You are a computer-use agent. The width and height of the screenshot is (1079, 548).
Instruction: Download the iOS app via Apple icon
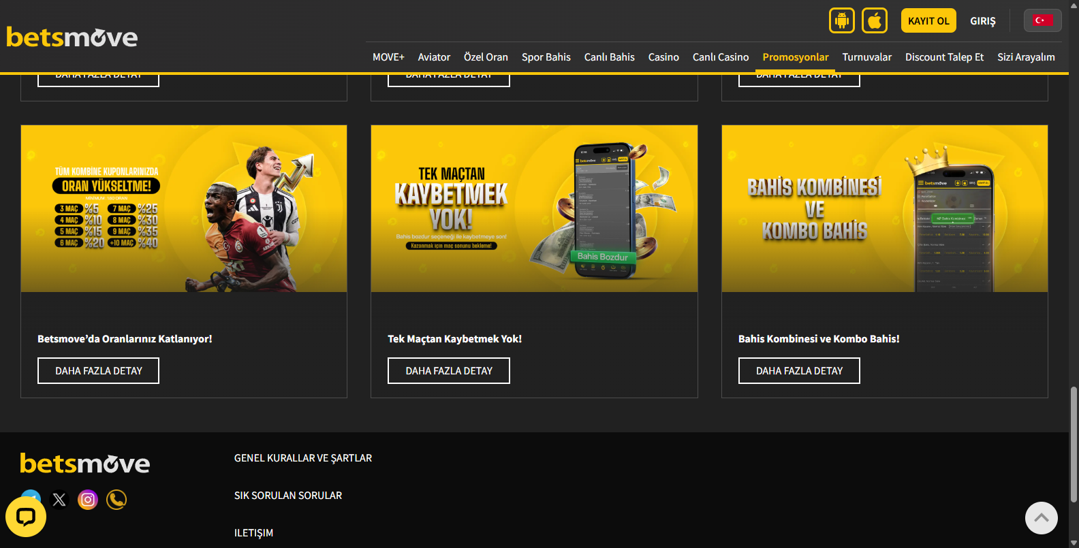pos(875,20)
